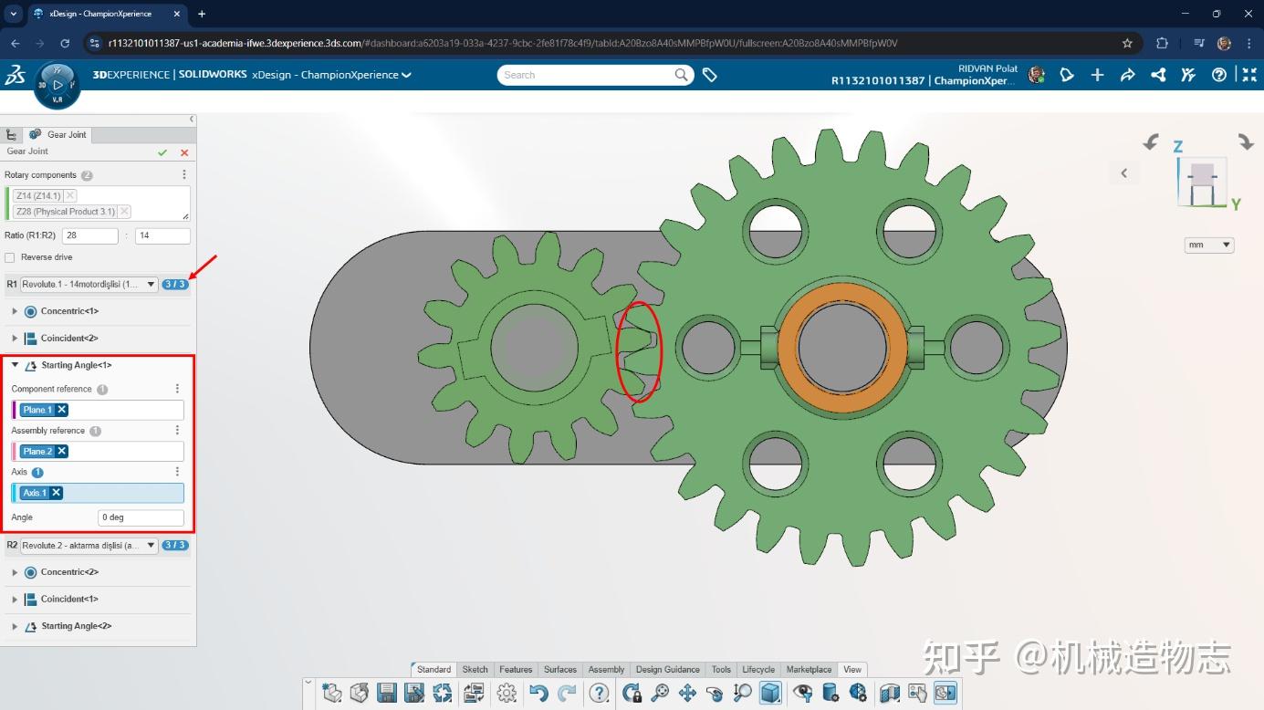Click the Angle input showing 0 deg
This screenshot has width=1264, height=710.
pos(141,517)
